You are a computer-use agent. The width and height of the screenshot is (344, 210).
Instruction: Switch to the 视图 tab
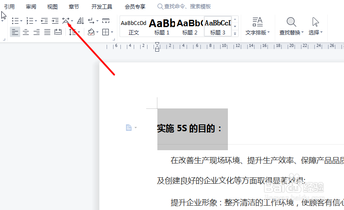click(52, 6)
